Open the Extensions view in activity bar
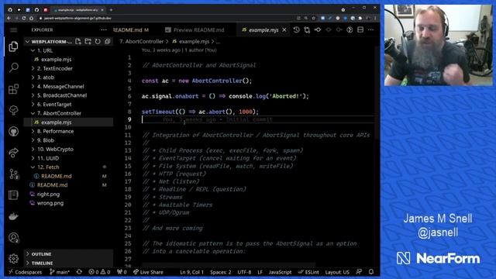Screen dimensions: 496x279 [13, 89]
